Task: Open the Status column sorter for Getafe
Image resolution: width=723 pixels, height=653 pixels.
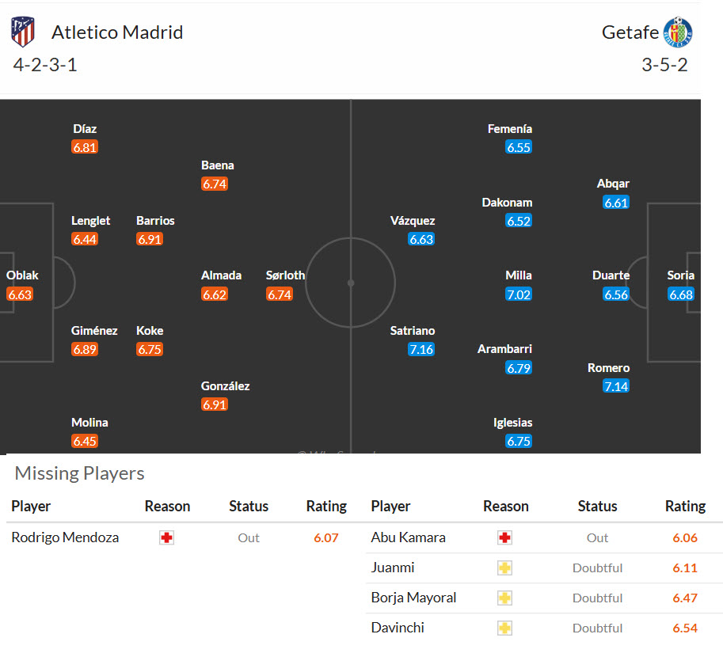Action: pyautogui.click(x=597, y=507)
